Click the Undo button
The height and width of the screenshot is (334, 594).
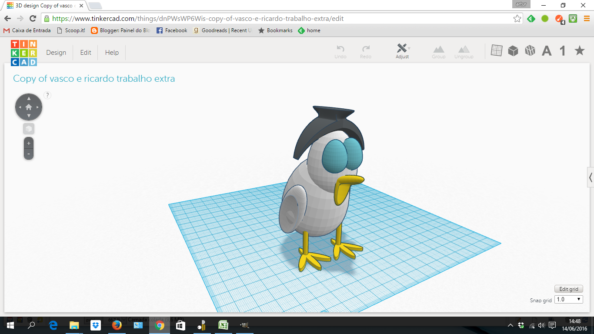pyautogui.click(x=340, y=52)
